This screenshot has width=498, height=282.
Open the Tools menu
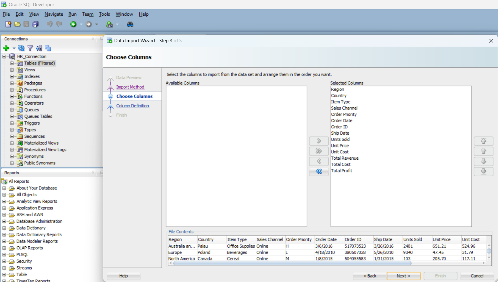[104, 14]
